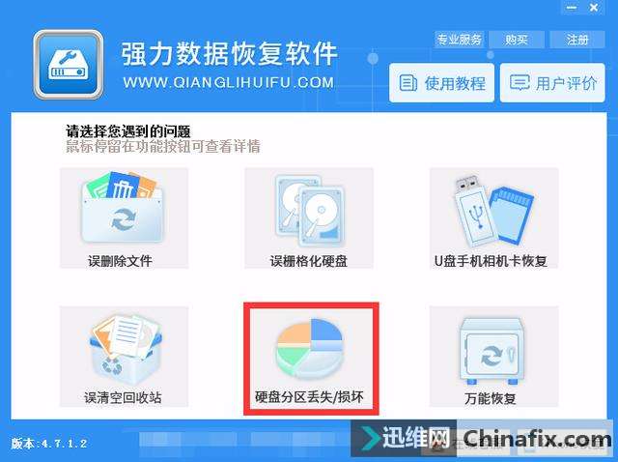Screen dimensions: 618x462
Task: Select the pie chart 硬盘分区丢失/损坏 icon
Action: point(309,349)
